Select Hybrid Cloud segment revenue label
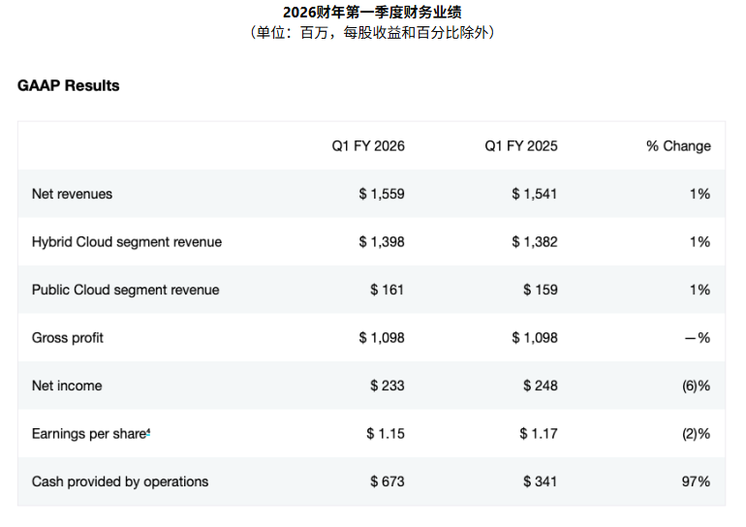 [126, 242]
